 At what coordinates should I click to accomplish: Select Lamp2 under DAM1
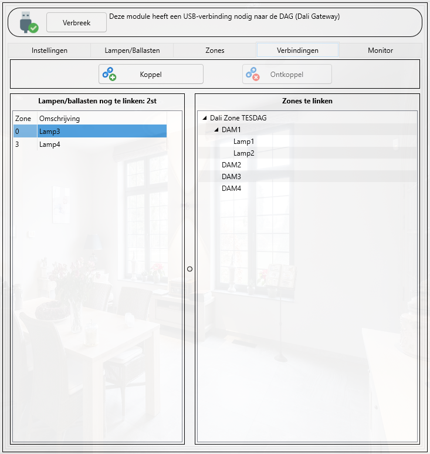coord(244,153)
